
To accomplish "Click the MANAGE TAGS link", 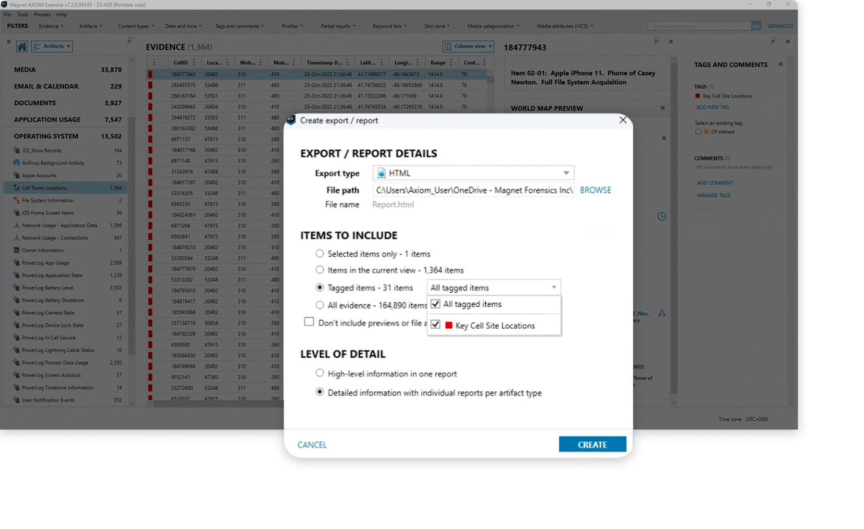I will (714, 195).
